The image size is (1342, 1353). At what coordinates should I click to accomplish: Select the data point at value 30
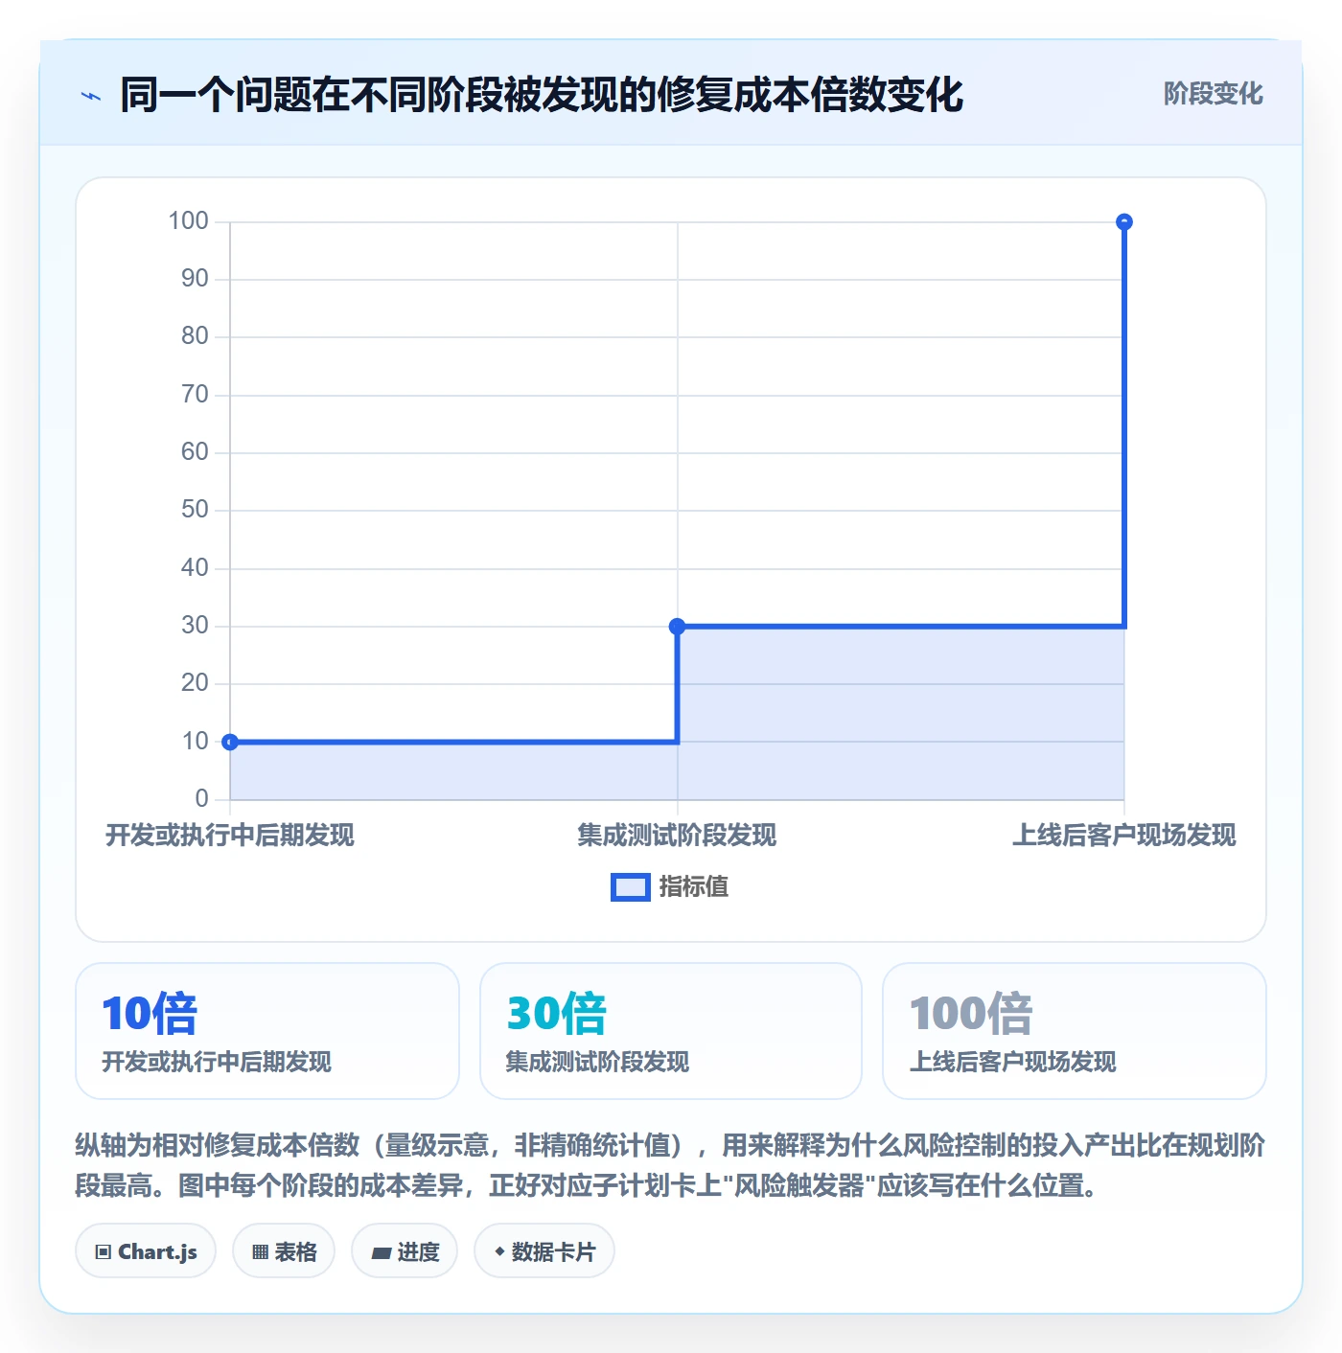click(677, 627)
